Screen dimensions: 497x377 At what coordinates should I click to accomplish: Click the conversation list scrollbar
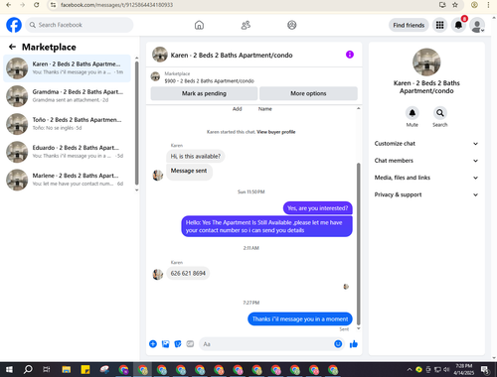tap(137, 123)
